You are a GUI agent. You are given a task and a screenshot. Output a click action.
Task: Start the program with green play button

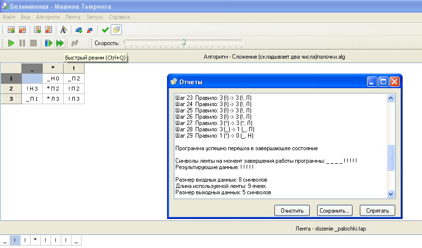click(x=11, y=43)
